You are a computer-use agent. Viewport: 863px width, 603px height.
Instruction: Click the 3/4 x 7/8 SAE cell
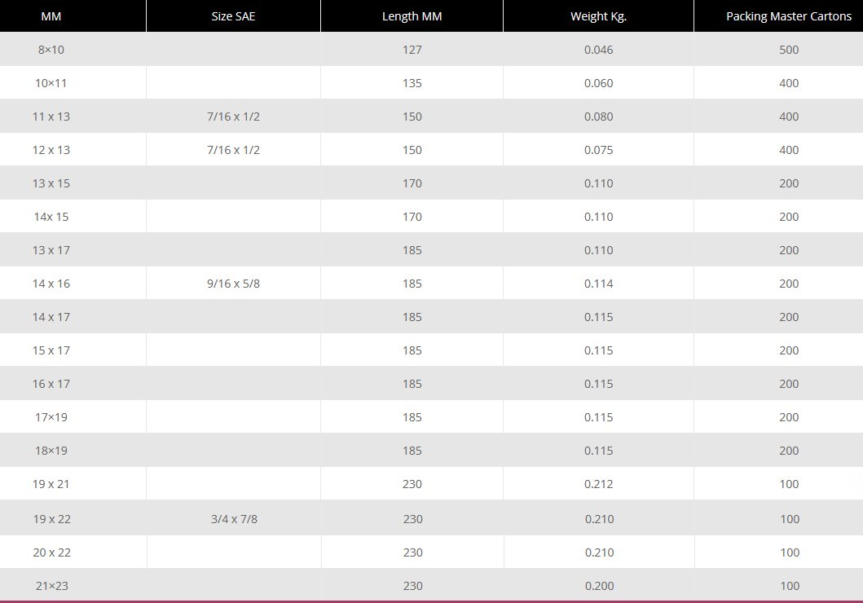click(233, 519)
